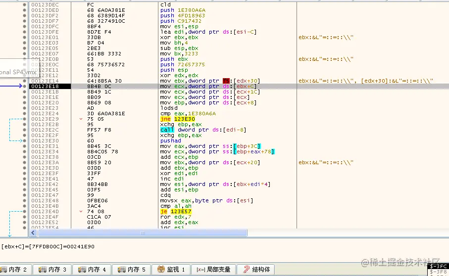Click opcode bytes 0FBE06

coord(98,200)
